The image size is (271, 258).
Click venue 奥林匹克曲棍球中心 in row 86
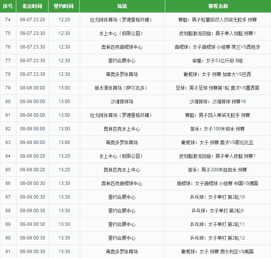(x=122, y=184)
